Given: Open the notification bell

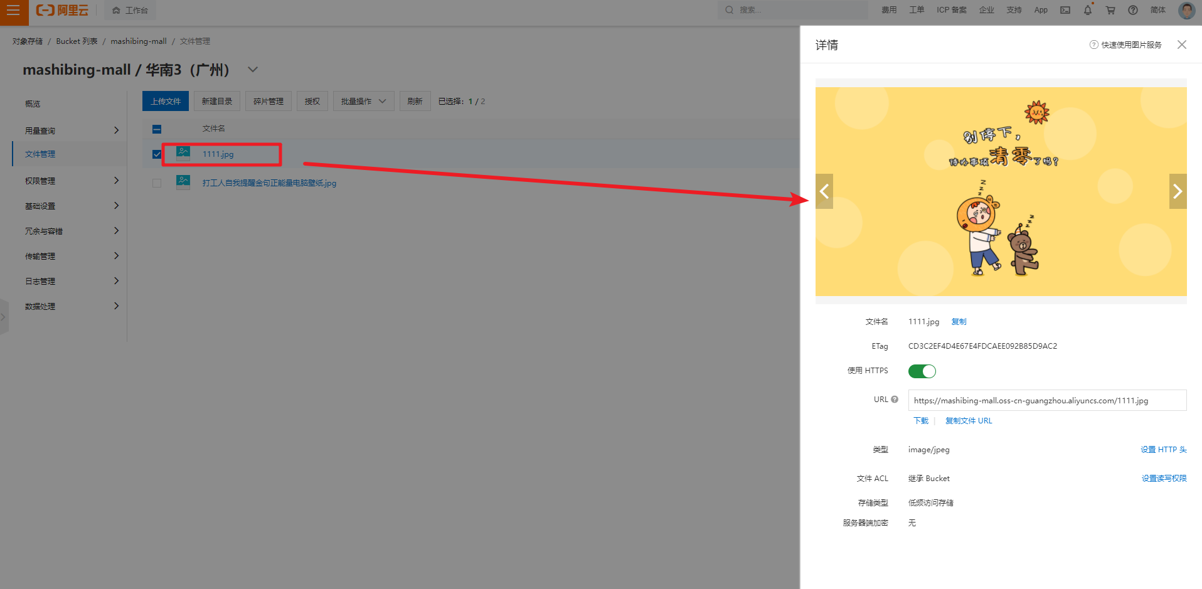Looking at the screenshot, I should coord(1088,10).
